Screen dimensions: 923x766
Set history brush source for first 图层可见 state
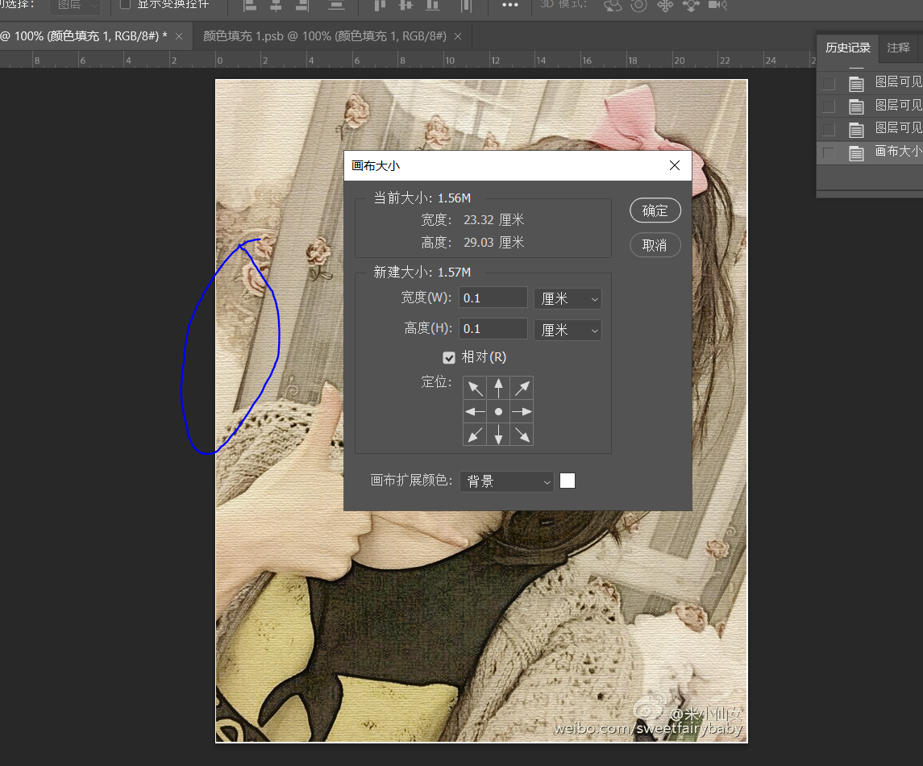point(829,84)
